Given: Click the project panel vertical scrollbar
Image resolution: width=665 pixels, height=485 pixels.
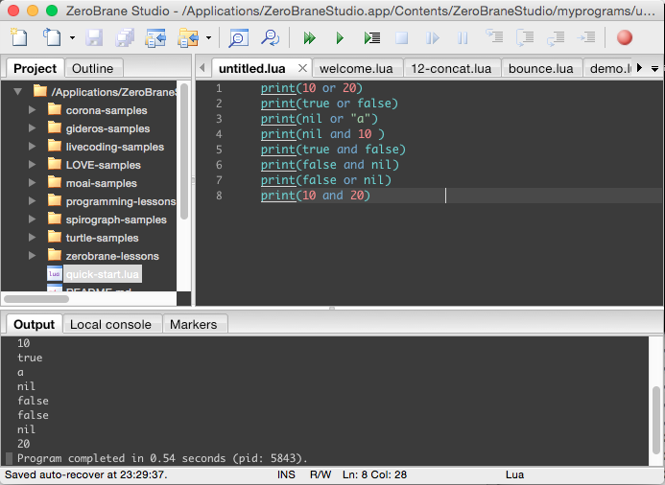Looking at the screenshot, I should pyautogui.click(x=183, y=151).
